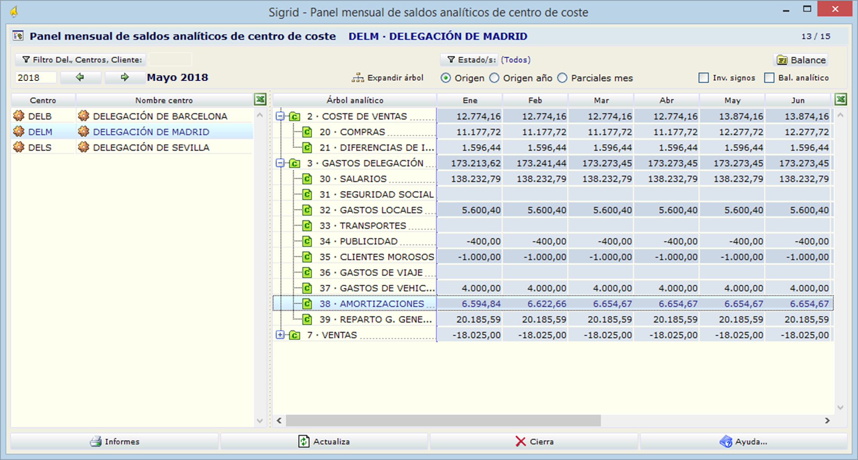Click the Árbol analítico column header
Screen dimensions: 858x460
tap(355, 100)
